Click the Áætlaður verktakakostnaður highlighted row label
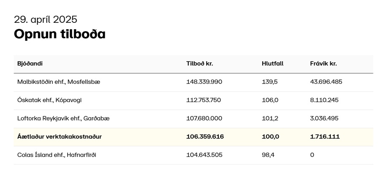Screen dimensions: 378x194 (x=60, y=137)
